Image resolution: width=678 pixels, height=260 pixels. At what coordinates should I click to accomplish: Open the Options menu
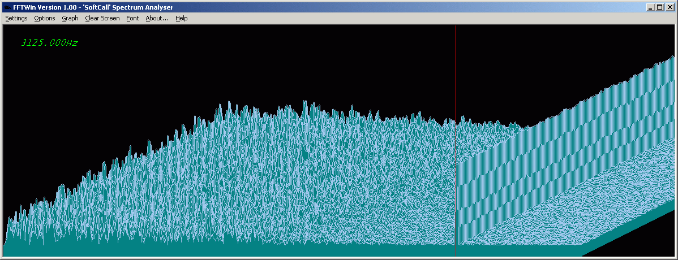[45, 18]
